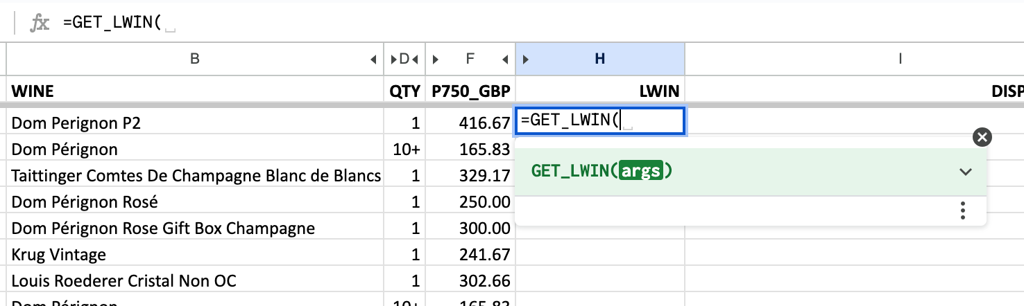Select the price cell 241.67
This screenshot has height=306, width=1024.
click(470, 254)
